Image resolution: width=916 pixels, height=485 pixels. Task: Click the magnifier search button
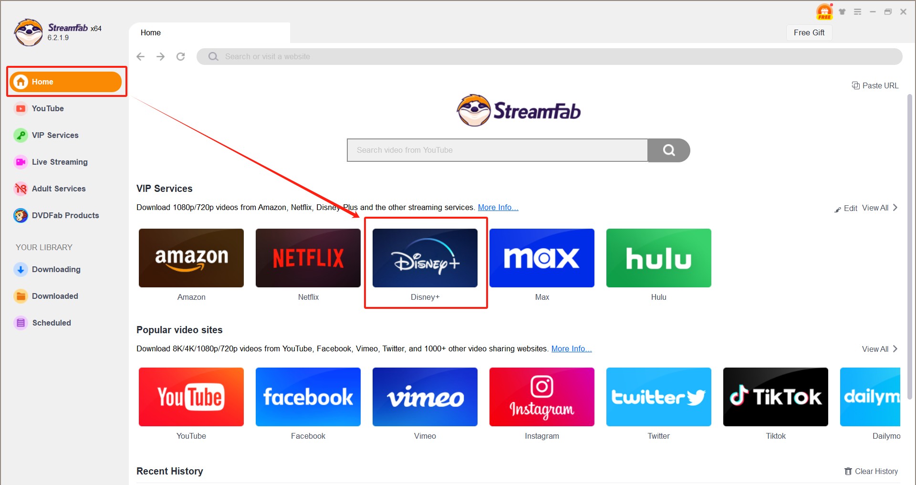point(669,150)
